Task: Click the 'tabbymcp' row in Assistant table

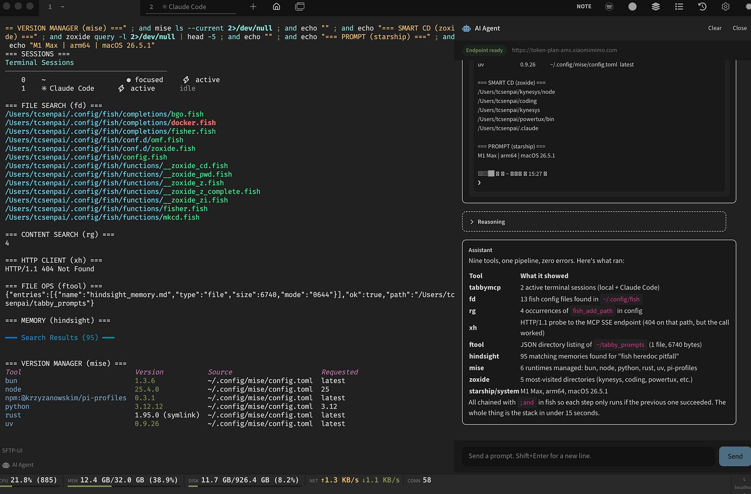Action: coord(599,287)
